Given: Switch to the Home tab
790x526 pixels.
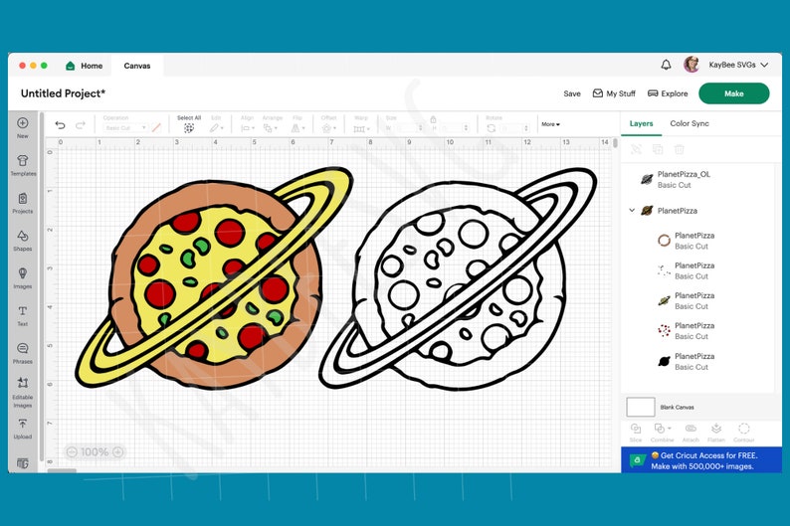Looking at the screenshot, I should pos(85,66).
